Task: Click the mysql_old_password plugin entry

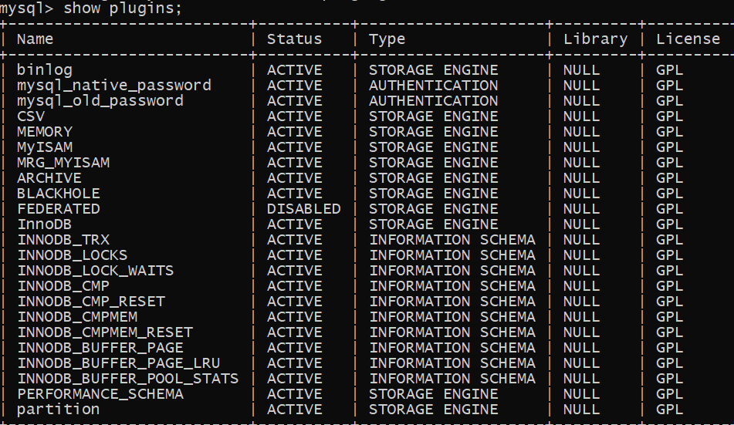Action: point(100,101)
